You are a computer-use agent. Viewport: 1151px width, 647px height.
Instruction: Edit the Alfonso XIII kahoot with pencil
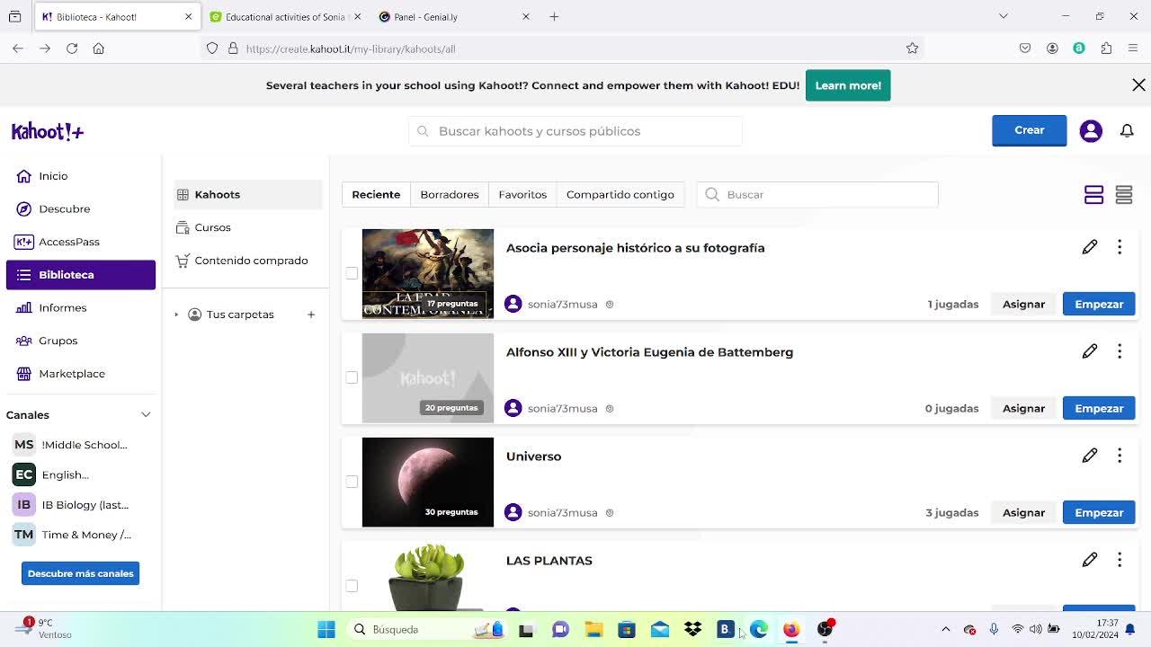click(1090, 350)
